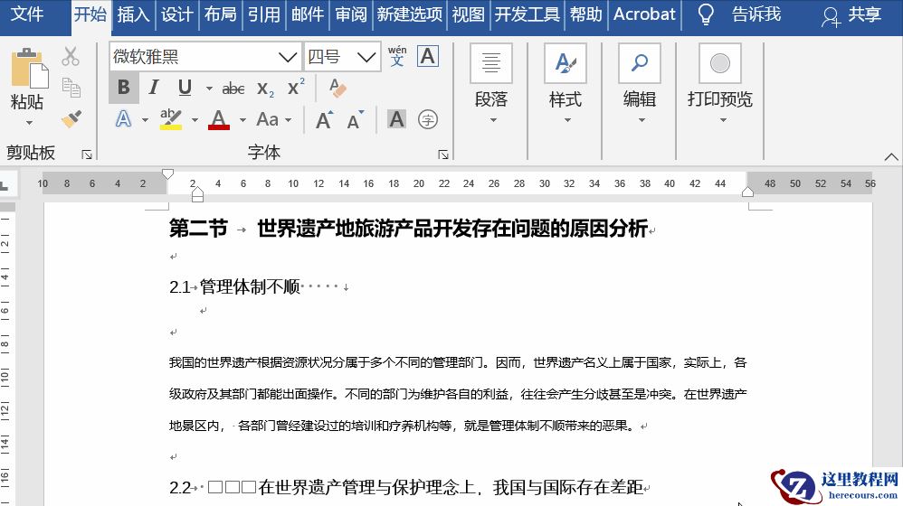Open the Styles (样式) gallery
The width and height of the screenshot is (903, 506).
point(566,85)
